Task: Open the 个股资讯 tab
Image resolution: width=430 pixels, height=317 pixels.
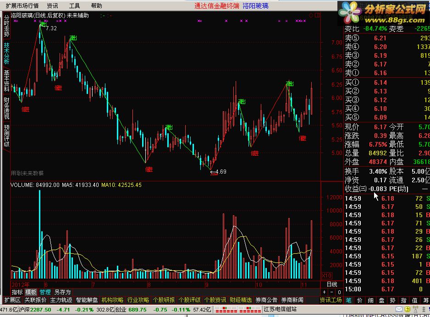Action: pyautogui.click(x=215, y=300)
